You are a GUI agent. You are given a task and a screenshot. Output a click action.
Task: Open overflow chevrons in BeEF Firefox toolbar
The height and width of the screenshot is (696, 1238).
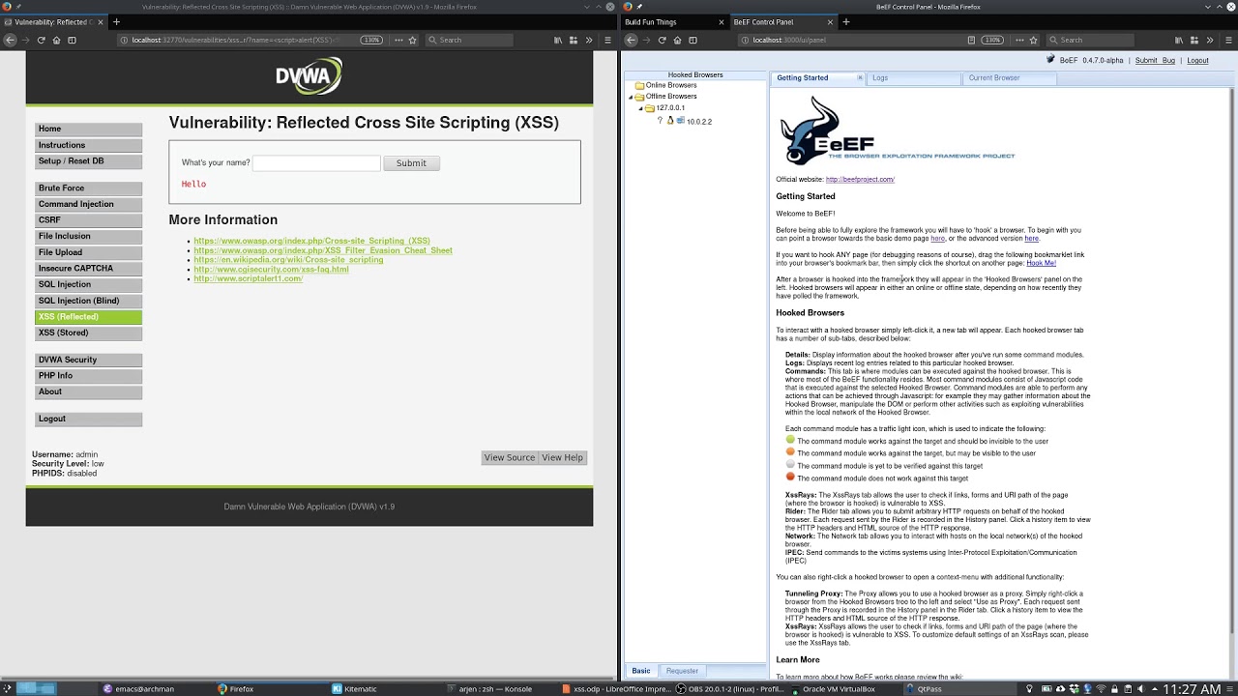(1210, 40)
